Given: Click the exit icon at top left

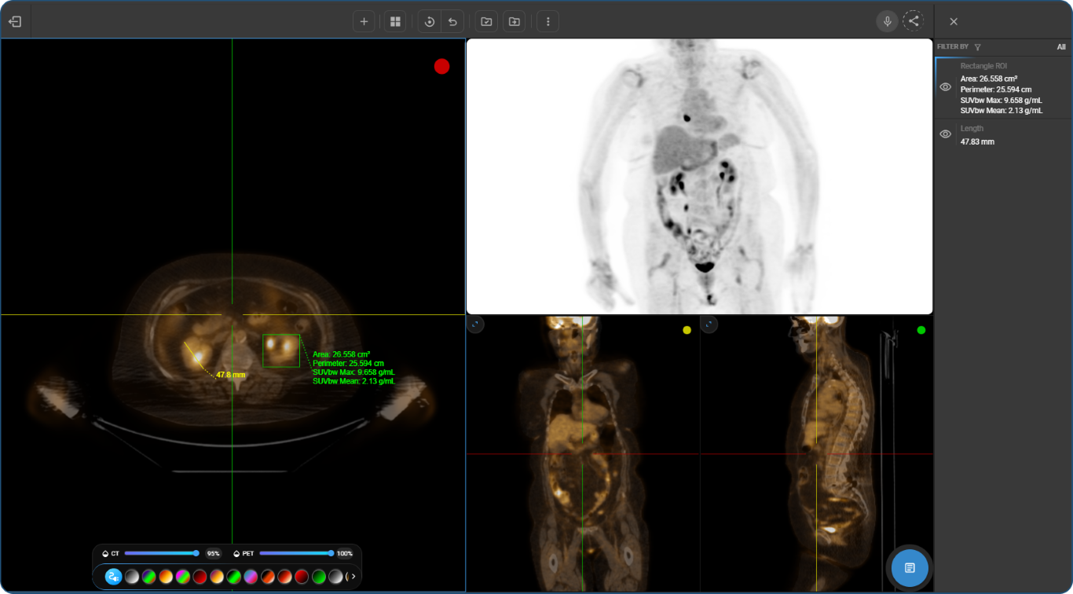Looking at the screenshot, I should coord(15,21).
